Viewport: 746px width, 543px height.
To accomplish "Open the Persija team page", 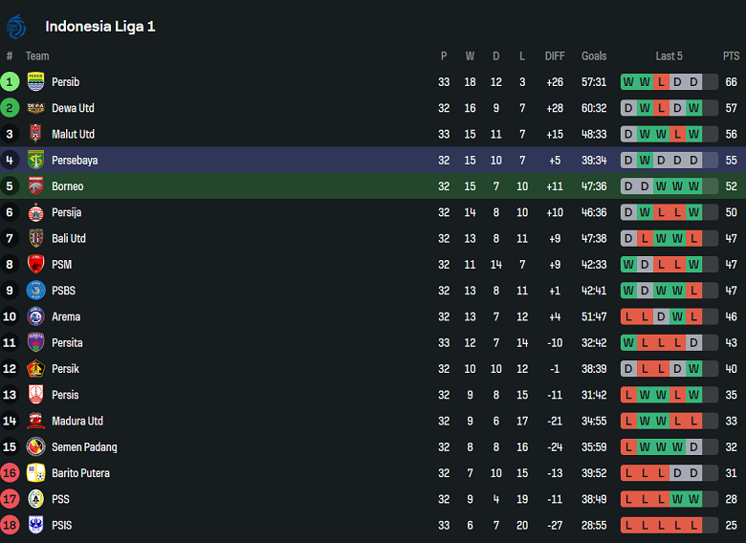I will click(x=66, y=212).
